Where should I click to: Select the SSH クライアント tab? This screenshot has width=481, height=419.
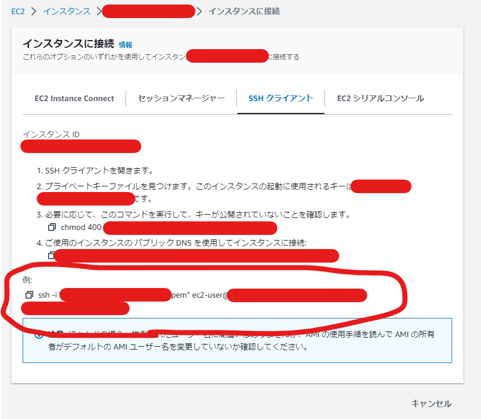tap(280, 98)
